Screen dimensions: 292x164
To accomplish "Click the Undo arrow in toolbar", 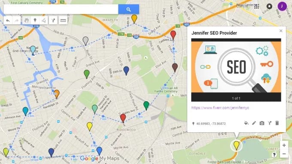I will click(x=8, y=21).
